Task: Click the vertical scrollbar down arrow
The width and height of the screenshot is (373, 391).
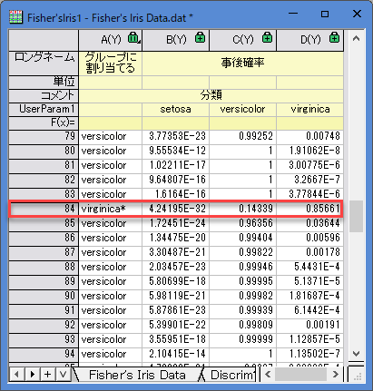Action: tap(356, 353)
